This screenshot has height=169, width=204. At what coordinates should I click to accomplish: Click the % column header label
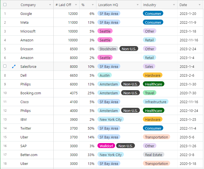(x=83, y=5)
